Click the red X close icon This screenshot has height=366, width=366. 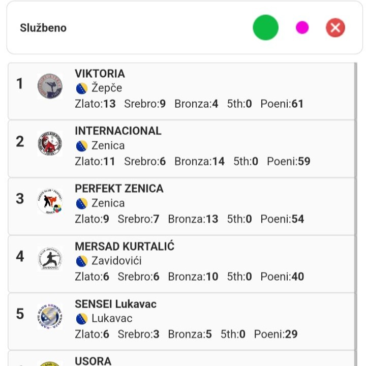click(x=335, y=27)
